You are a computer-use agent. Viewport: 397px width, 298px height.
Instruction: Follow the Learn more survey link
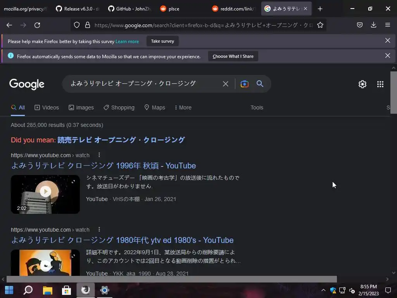(127, 41)
